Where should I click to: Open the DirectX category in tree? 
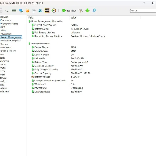tap(2, 71)
